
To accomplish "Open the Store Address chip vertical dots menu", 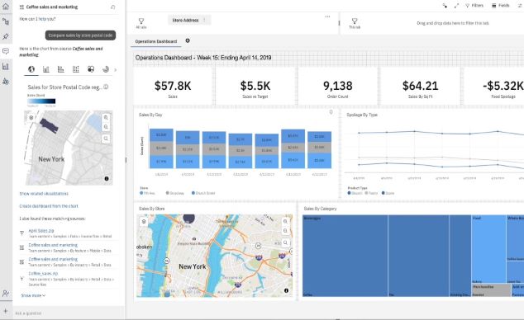I will point(204,20).
